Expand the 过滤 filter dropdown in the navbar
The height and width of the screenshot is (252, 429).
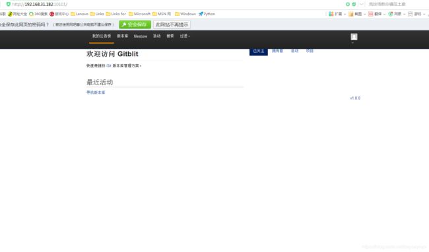pyautogui.click(x=185, y=36)
